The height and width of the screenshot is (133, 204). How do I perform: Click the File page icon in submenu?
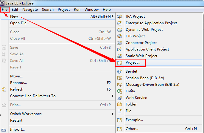(119, 111)
